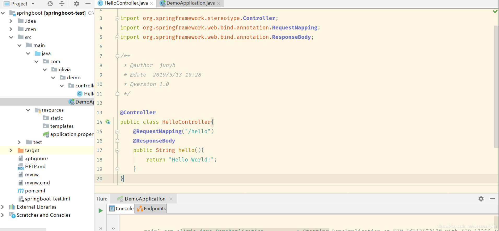The width and height of the screenshot is (499, 231).
Task: Collapse the main folder
Action: [19, 45]
